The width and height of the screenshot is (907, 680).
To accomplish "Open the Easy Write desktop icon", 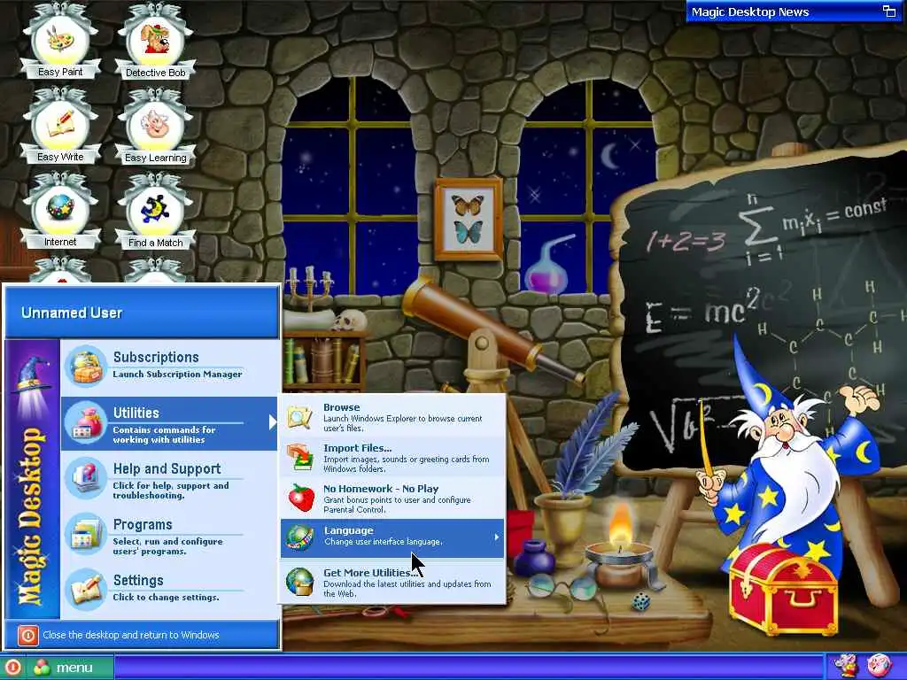I will [60, 126].
